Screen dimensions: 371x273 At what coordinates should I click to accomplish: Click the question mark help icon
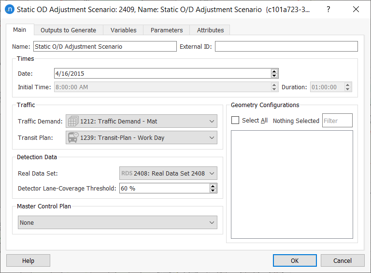(328, 9)
